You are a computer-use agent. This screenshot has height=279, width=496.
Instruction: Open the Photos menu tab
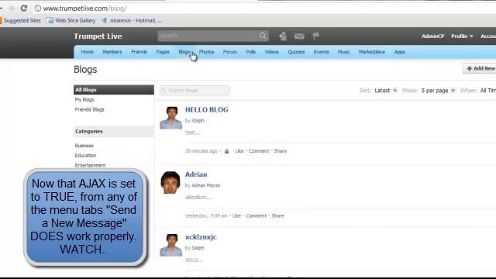[x=206, y=52]
